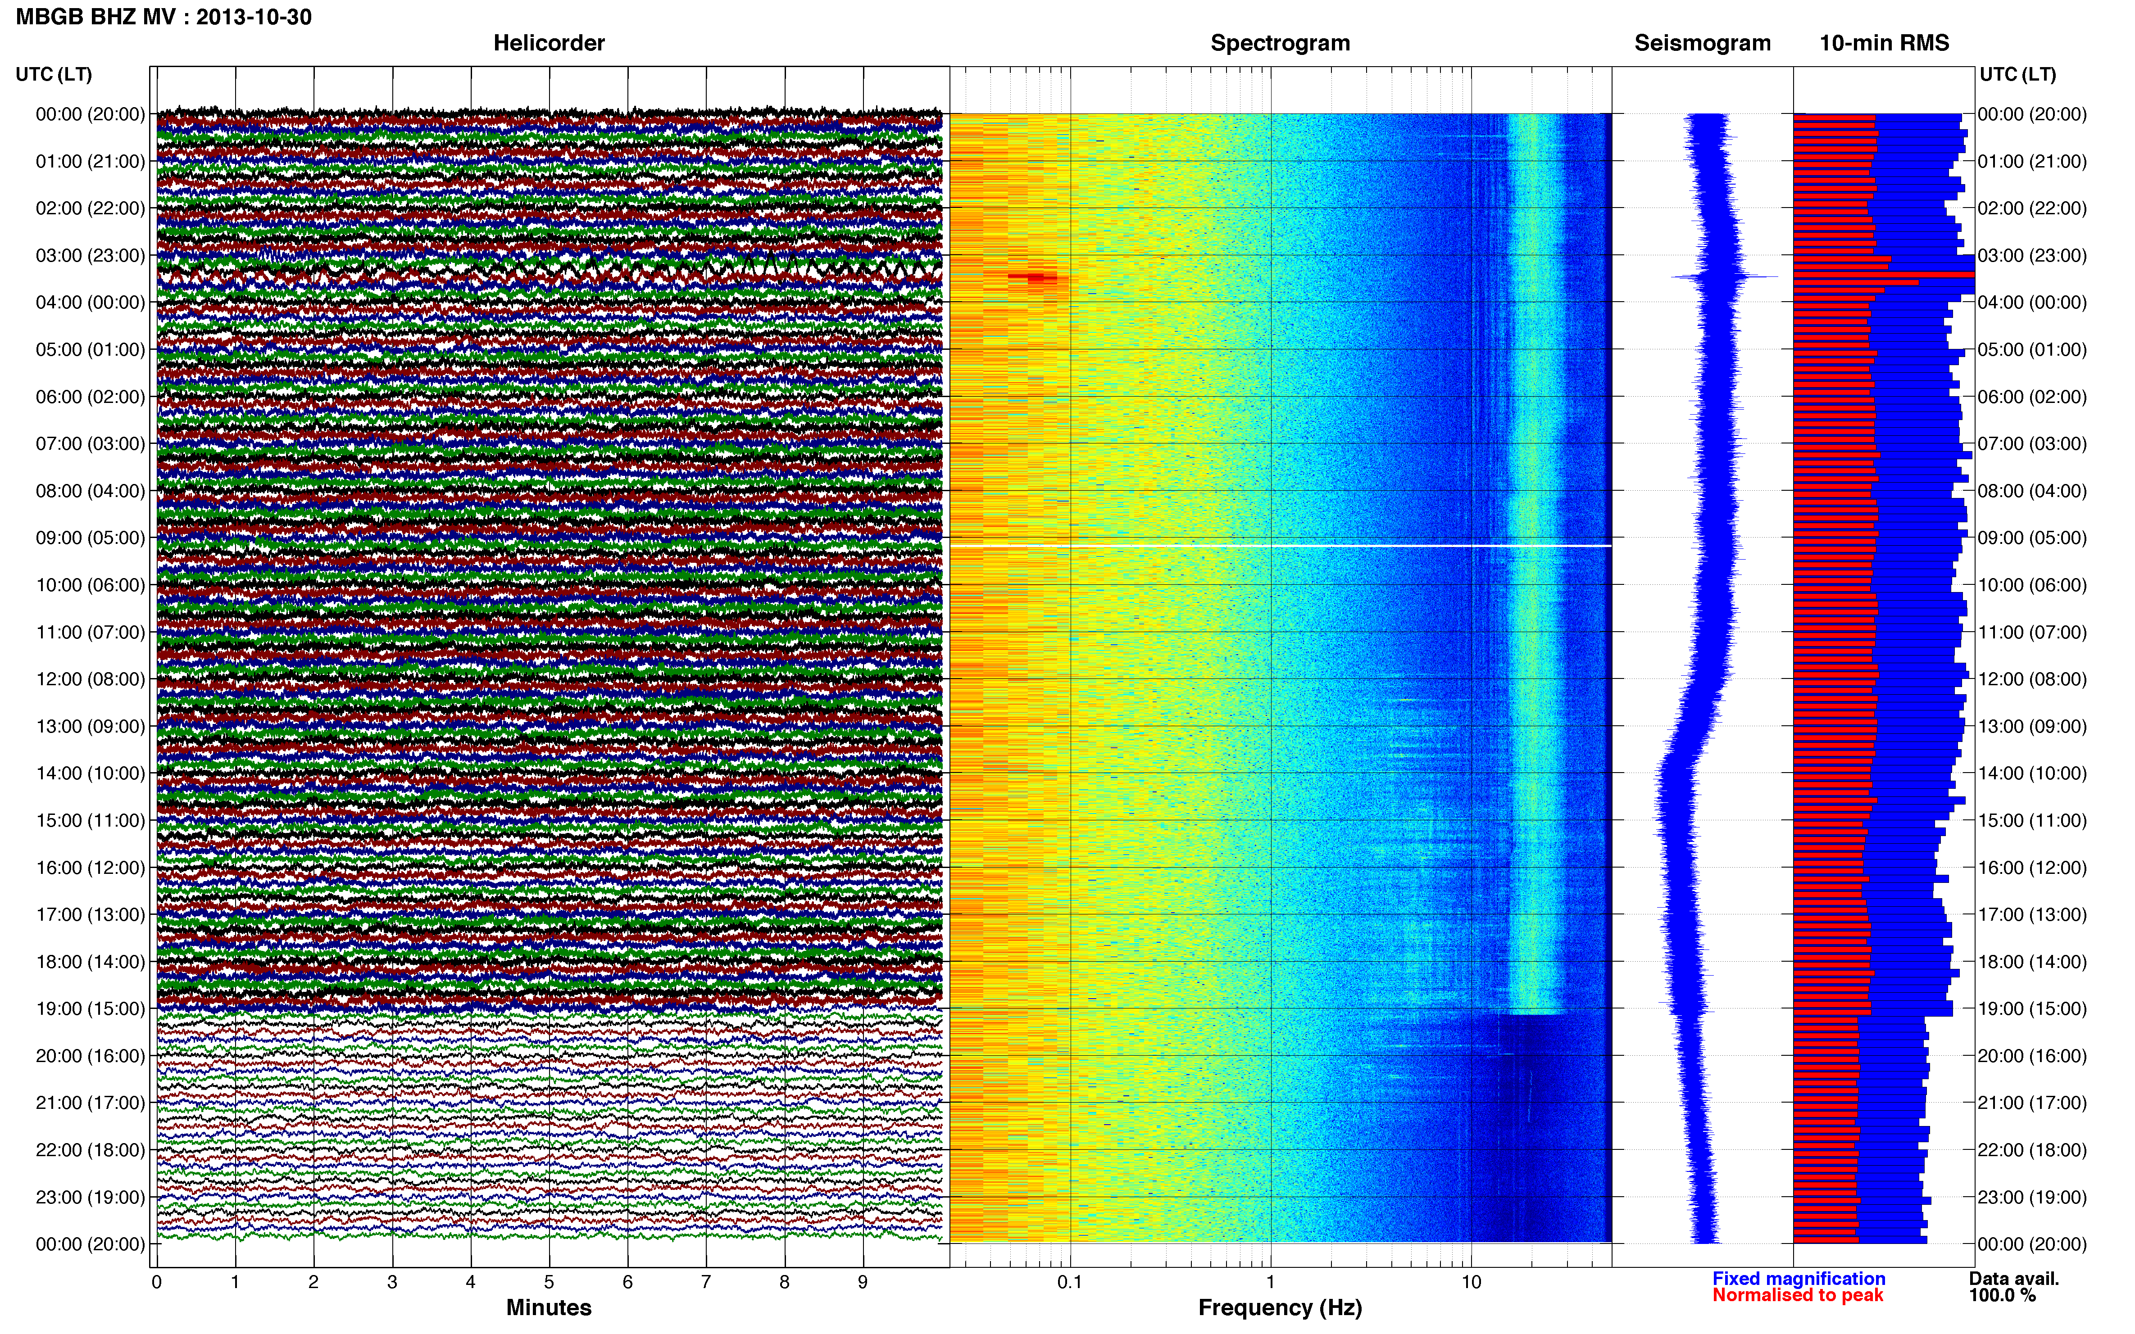Click the UTC (LT) label beside the RMS panel

2017,74
